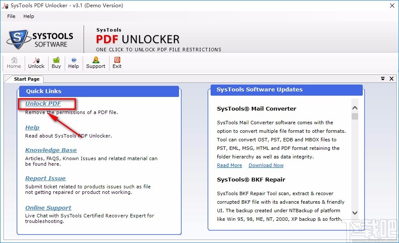The image size is (399, 243).
Task: Click text 'Remove the permissions of a PDF file.'
Action: pos(72,112)
